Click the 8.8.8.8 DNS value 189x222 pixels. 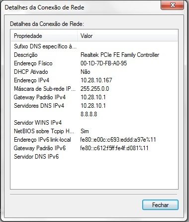[x=89, y=114]
